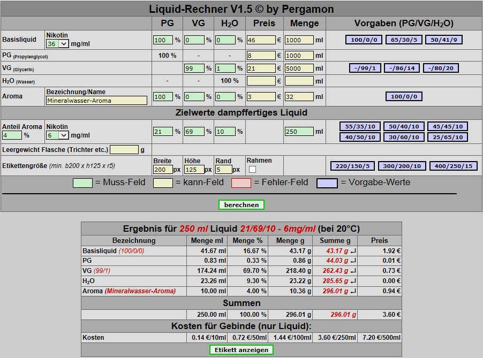Click the target Menge 250 ml field
Image resolution: width=483 pixels, height=358 pixels.
[x=299, y=132]
